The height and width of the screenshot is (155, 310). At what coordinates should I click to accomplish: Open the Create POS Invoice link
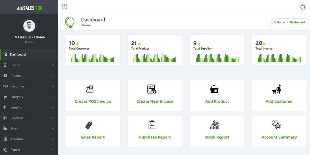(x=93, y=102)
